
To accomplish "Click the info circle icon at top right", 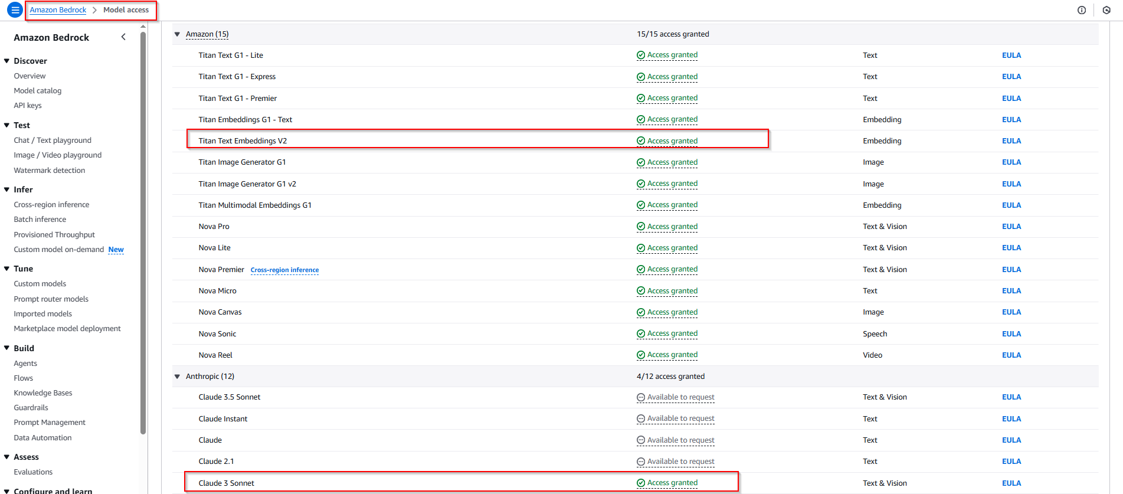I will pos(1082,10).
